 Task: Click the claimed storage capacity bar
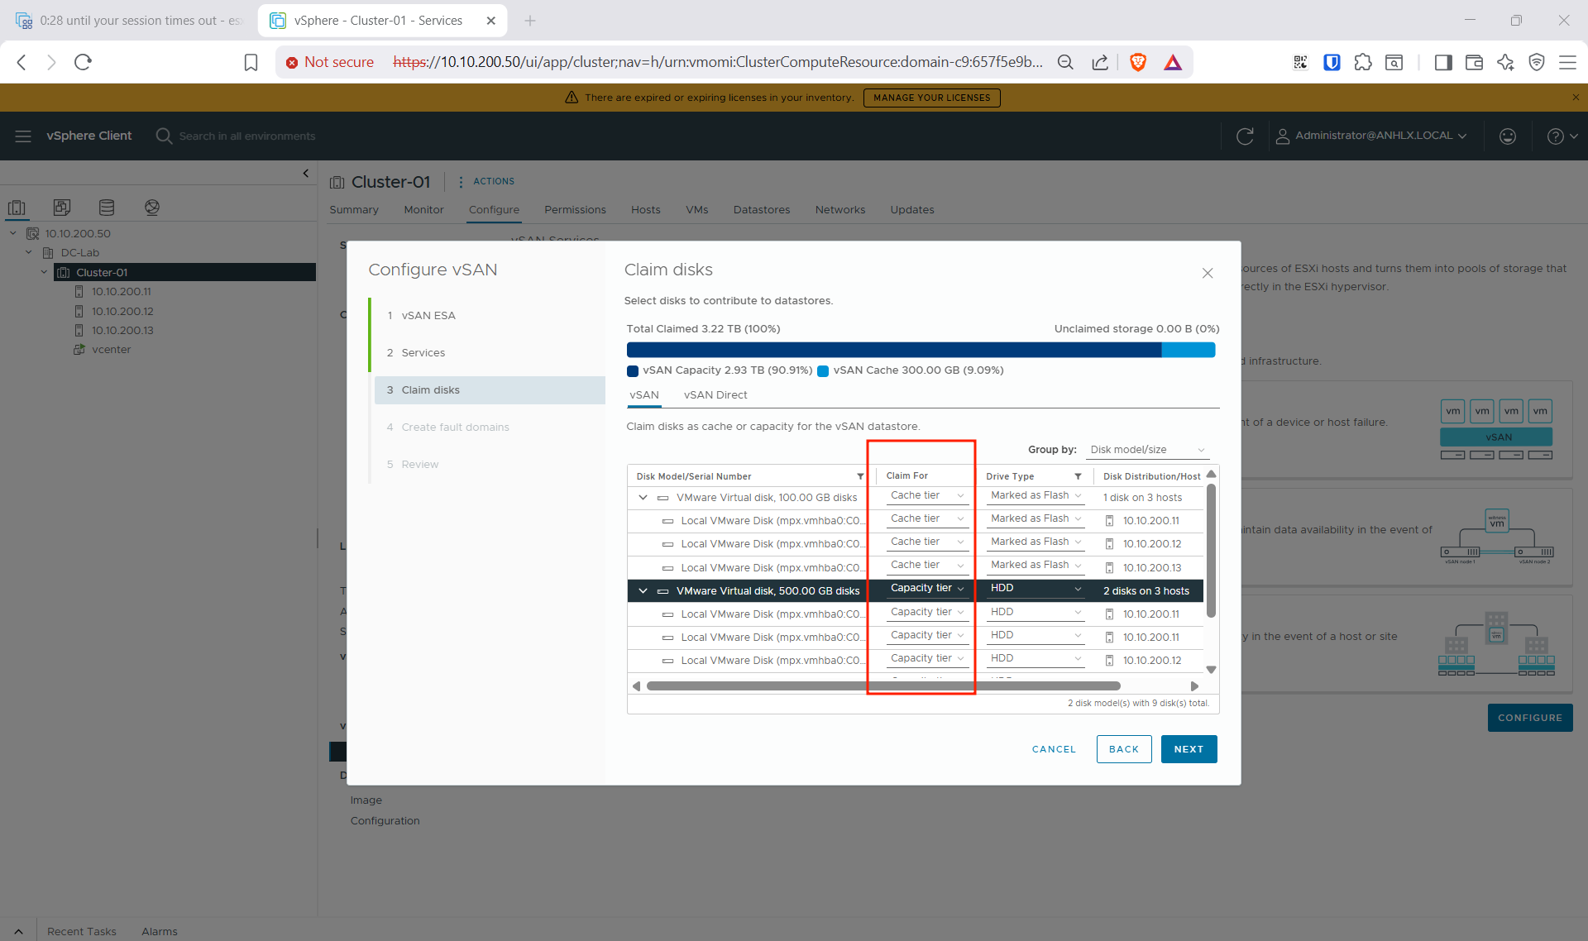tap(921, 350)
